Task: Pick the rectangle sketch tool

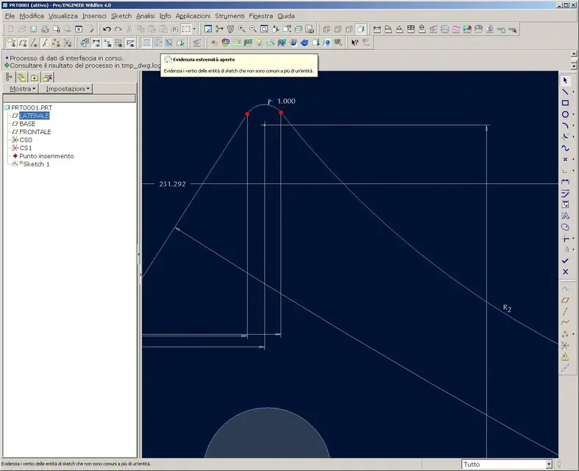Action: pos(565,102)
